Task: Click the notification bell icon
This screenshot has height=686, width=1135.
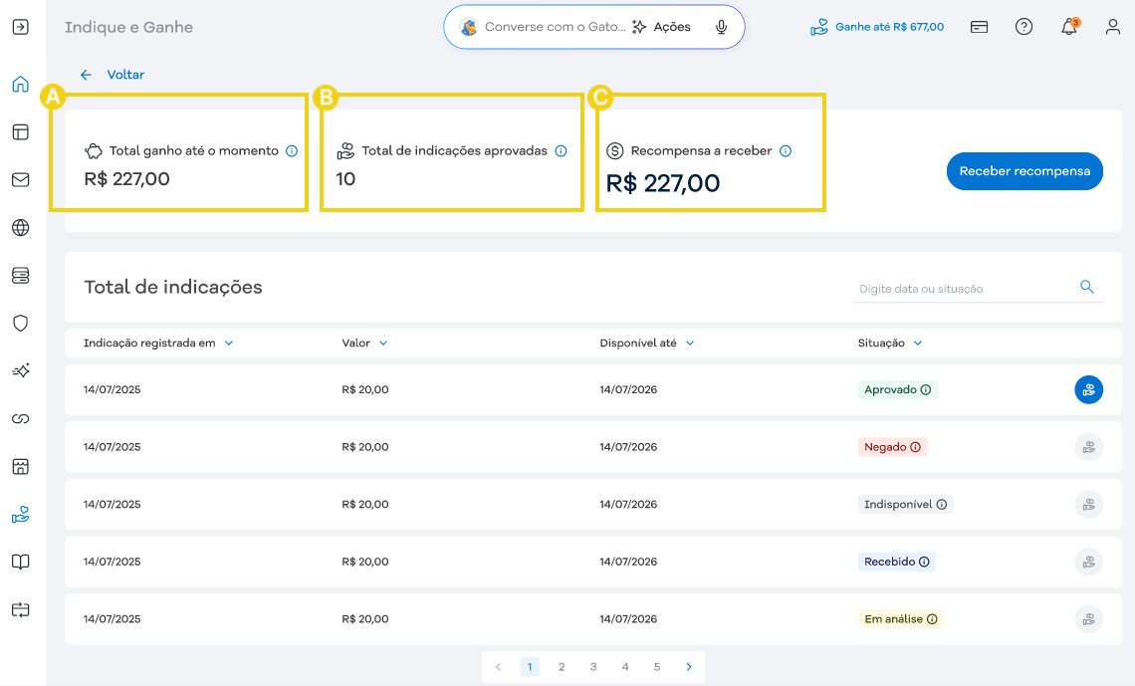Action: pos(1068,27)
